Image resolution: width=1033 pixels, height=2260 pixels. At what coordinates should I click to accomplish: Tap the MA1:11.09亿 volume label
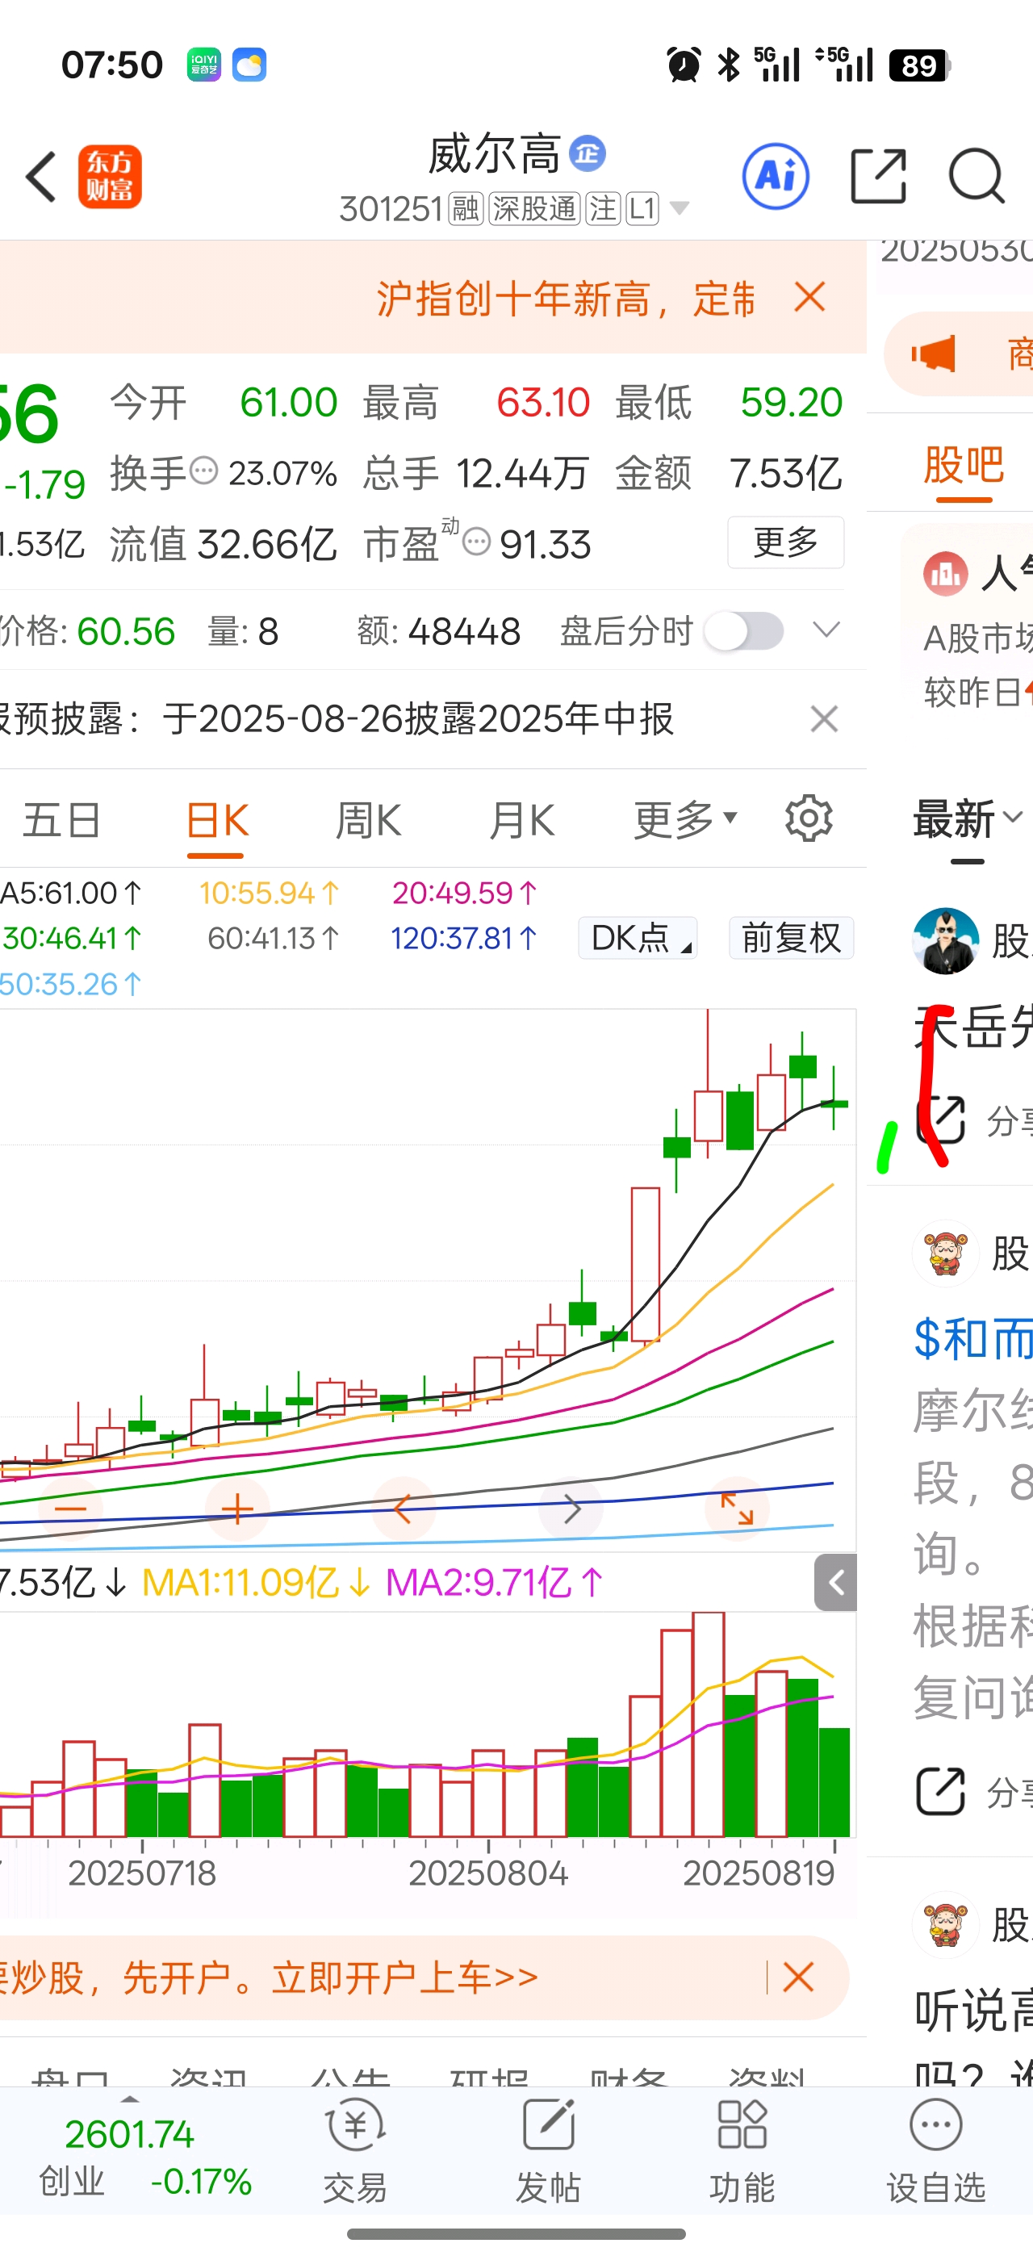point(254,1583)
